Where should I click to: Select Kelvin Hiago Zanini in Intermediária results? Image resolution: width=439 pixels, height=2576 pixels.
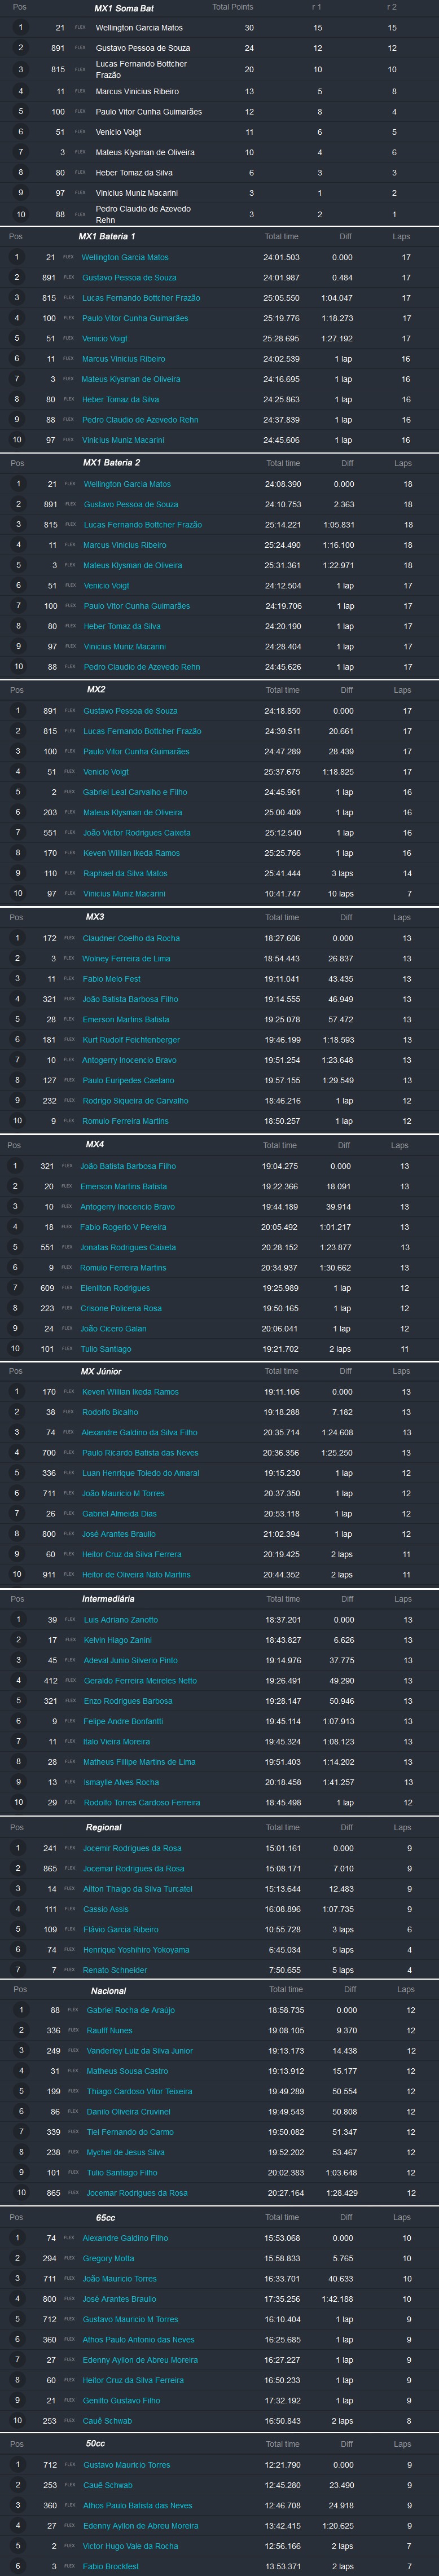pos(117,1640)
